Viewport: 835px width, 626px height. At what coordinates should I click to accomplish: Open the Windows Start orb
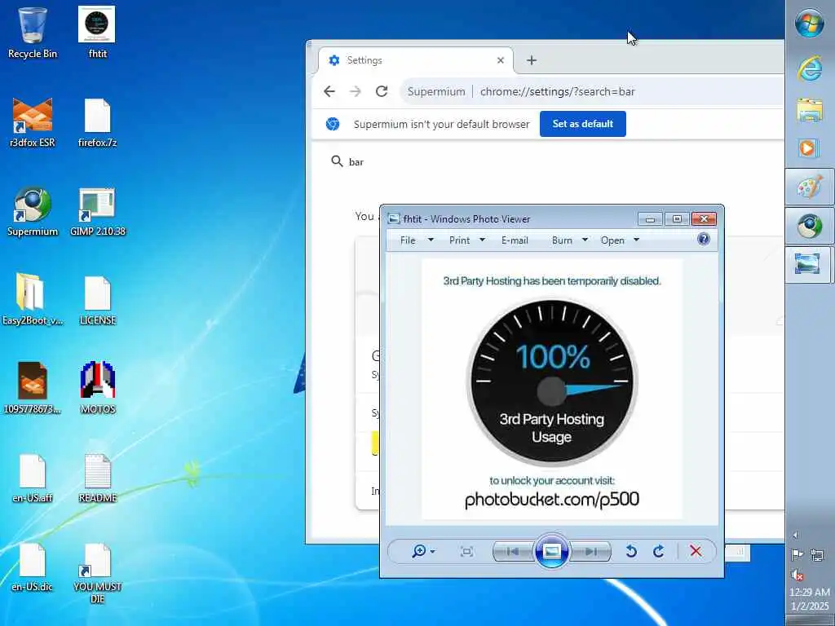810,24
